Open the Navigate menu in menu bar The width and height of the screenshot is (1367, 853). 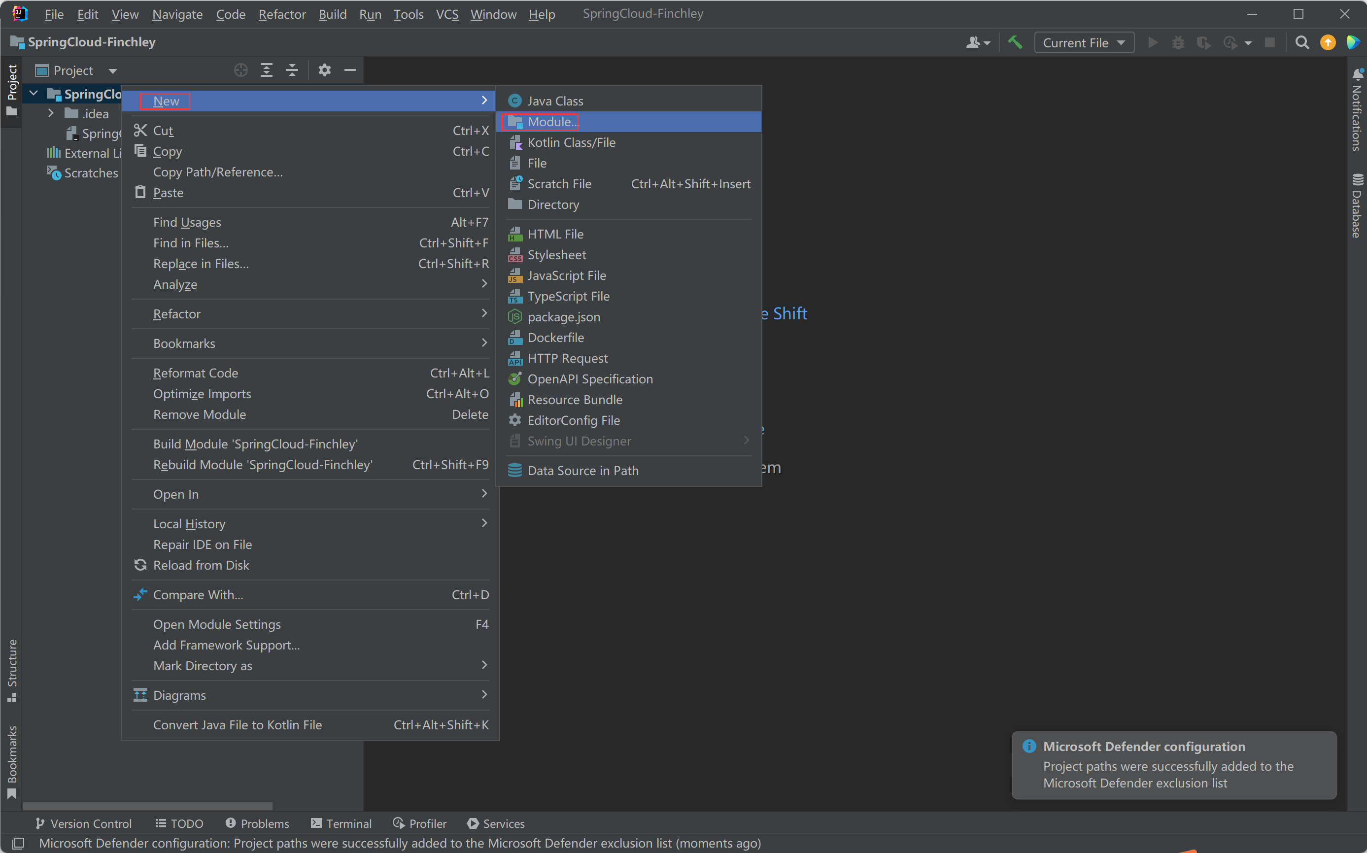tap(177, 14)
